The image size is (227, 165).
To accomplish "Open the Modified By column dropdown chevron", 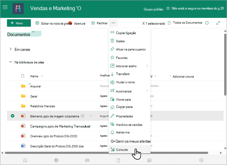I will click(155, 76).
